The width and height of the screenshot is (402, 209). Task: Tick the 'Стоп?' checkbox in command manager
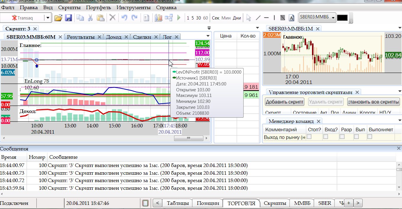(309, 137)
